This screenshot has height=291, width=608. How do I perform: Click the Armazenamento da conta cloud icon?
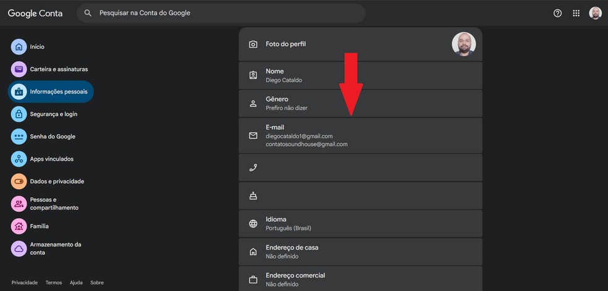click(19, 249)
